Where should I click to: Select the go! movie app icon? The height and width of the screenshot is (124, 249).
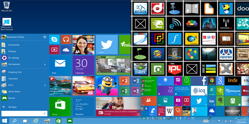[158, 54]
